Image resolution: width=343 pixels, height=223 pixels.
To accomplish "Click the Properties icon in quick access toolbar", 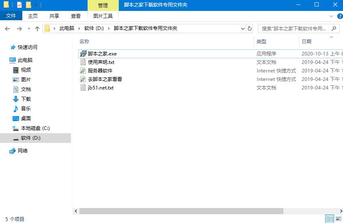I will 19,4.
